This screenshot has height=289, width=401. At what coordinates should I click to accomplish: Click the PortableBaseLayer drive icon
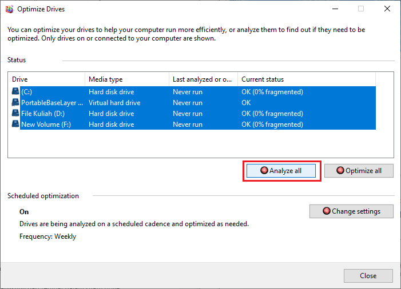[15, 103]
